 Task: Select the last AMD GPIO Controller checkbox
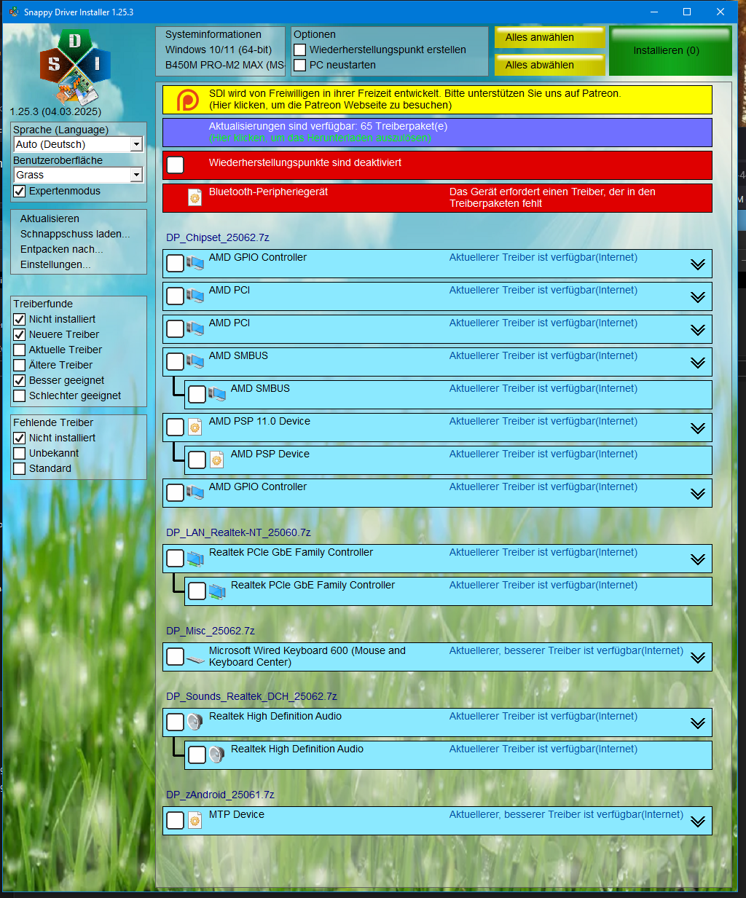tap(175, 492)
